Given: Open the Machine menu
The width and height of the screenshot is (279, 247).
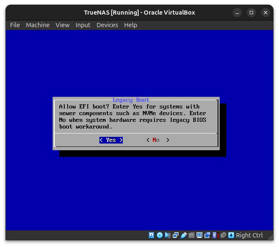Looking at the screenshot, I should (38, 25).
